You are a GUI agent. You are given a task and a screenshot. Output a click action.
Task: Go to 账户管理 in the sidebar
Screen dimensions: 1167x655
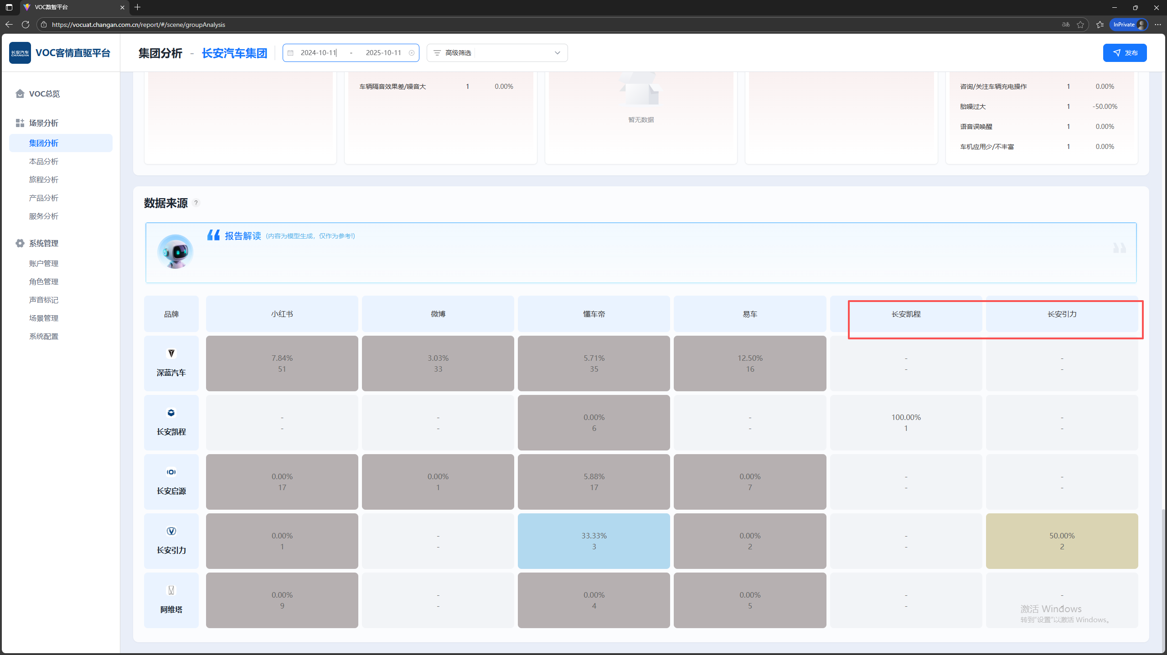[44, 263]
